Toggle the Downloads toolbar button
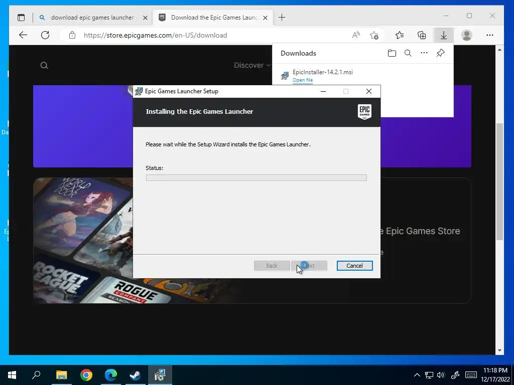 pos(444,35)
